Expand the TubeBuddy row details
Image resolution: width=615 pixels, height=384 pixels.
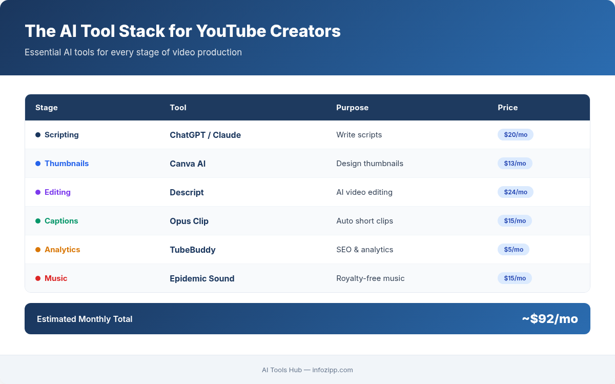307,249
